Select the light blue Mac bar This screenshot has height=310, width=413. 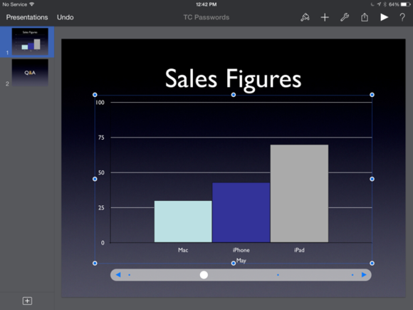click(183, 222)
